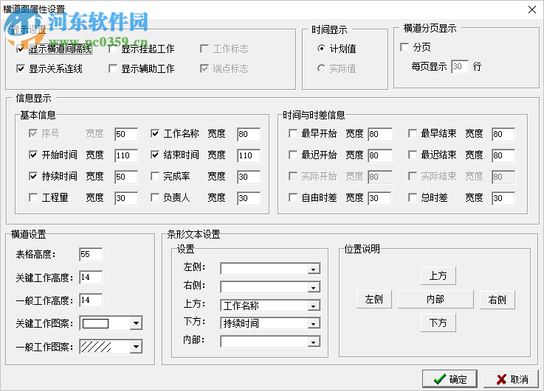Screen dimensions: 544x391
Task: Click the 关键工作高度 input field
Action: (91, 278)
